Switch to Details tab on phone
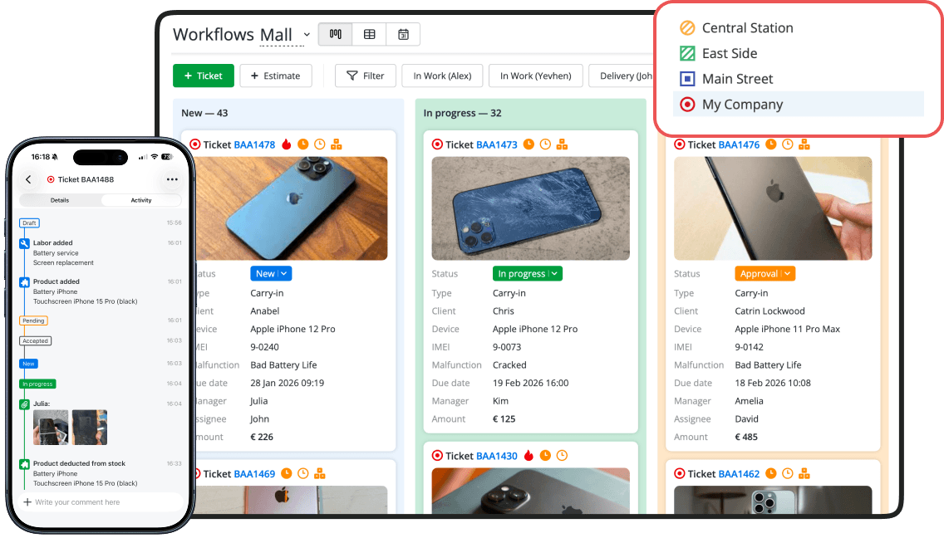The width and height of the screenshot is (944, 538). (60, 200)
